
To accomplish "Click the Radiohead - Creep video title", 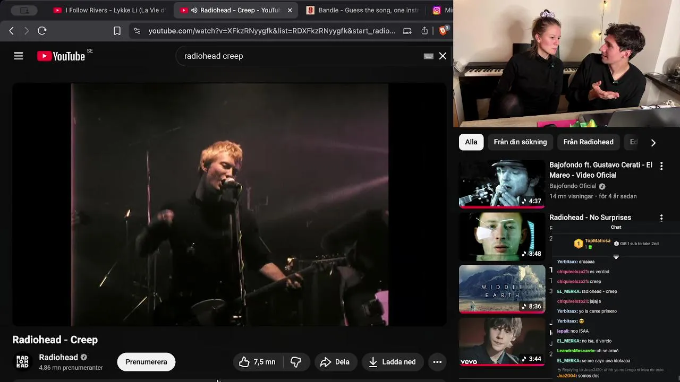I will (x=55, y=340).
